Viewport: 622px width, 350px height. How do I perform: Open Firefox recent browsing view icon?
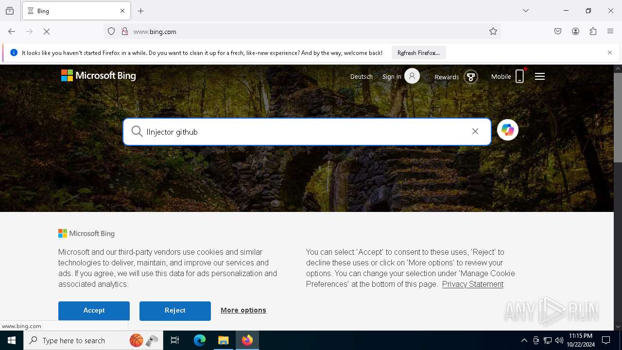10,11
